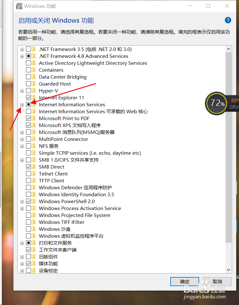Enable Hyper-V checkbox
Image resolution: width=239 pixels, height=305 pixels.
point(29,91)
